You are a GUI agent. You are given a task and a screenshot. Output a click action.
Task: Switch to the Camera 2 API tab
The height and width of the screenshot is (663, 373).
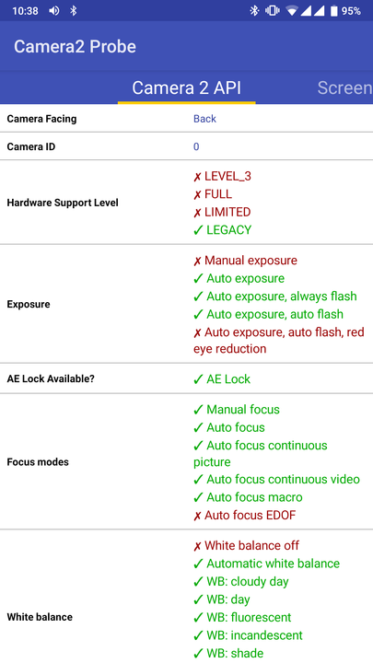pyautogui.click(x=186, y=88)
